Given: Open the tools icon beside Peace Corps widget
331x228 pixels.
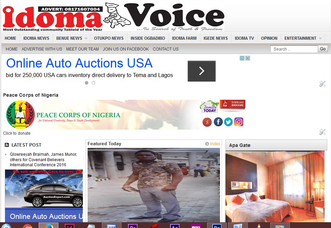Looking at the screenshot, I should point(323,132).
